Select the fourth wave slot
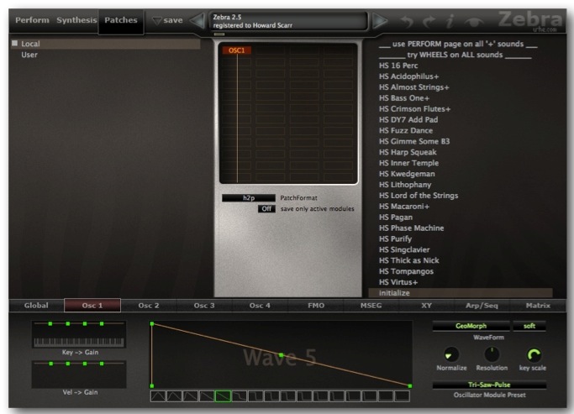The image size is (574, 414). (207, 396)
